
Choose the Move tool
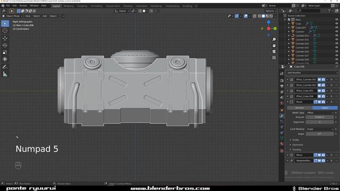(x=5, y=38)
